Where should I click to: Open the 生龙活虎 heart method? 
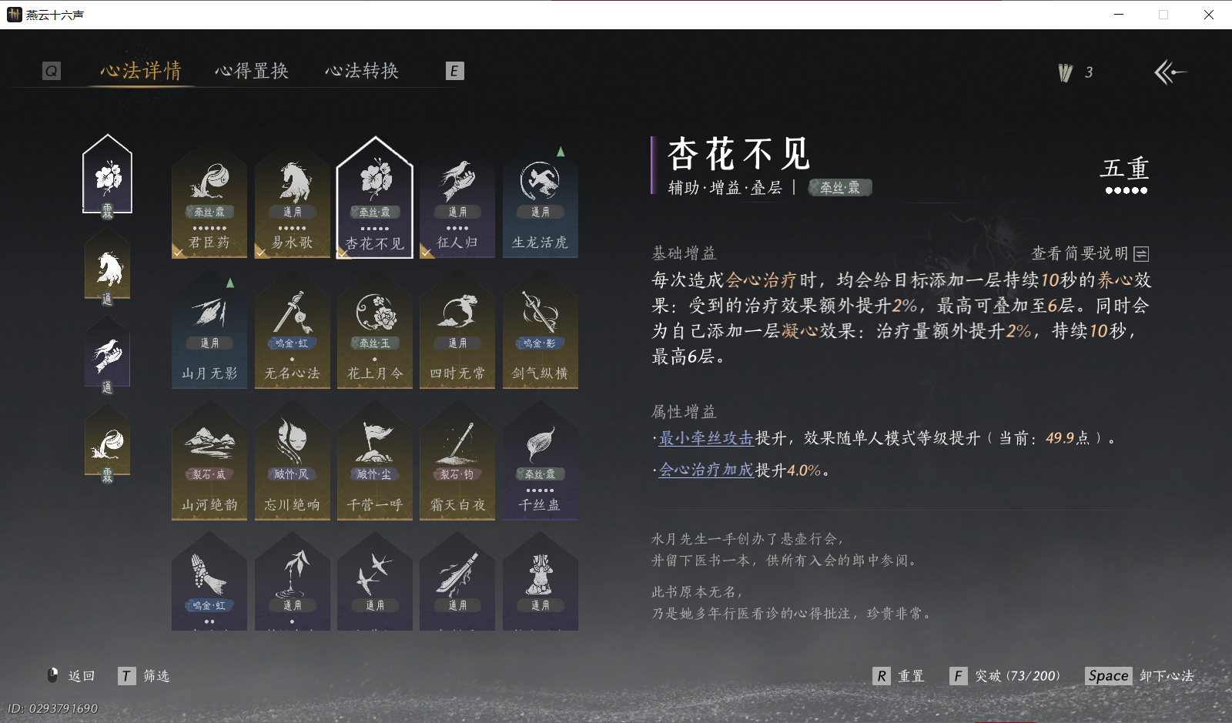(540, 202)
